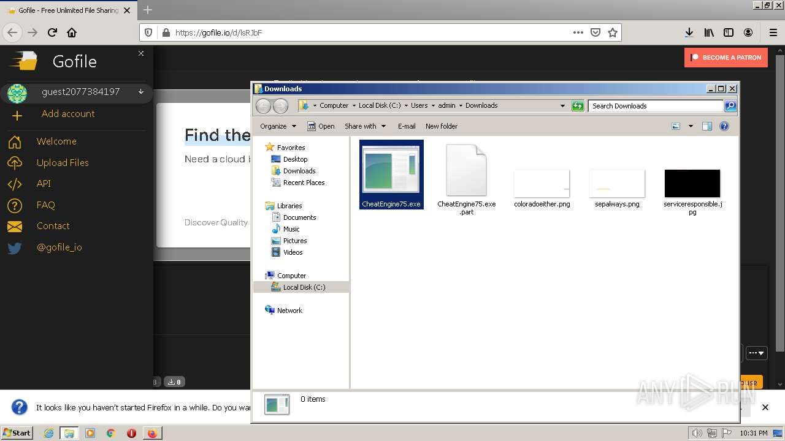Select CheatEngine75.exe file

point(391,175)
